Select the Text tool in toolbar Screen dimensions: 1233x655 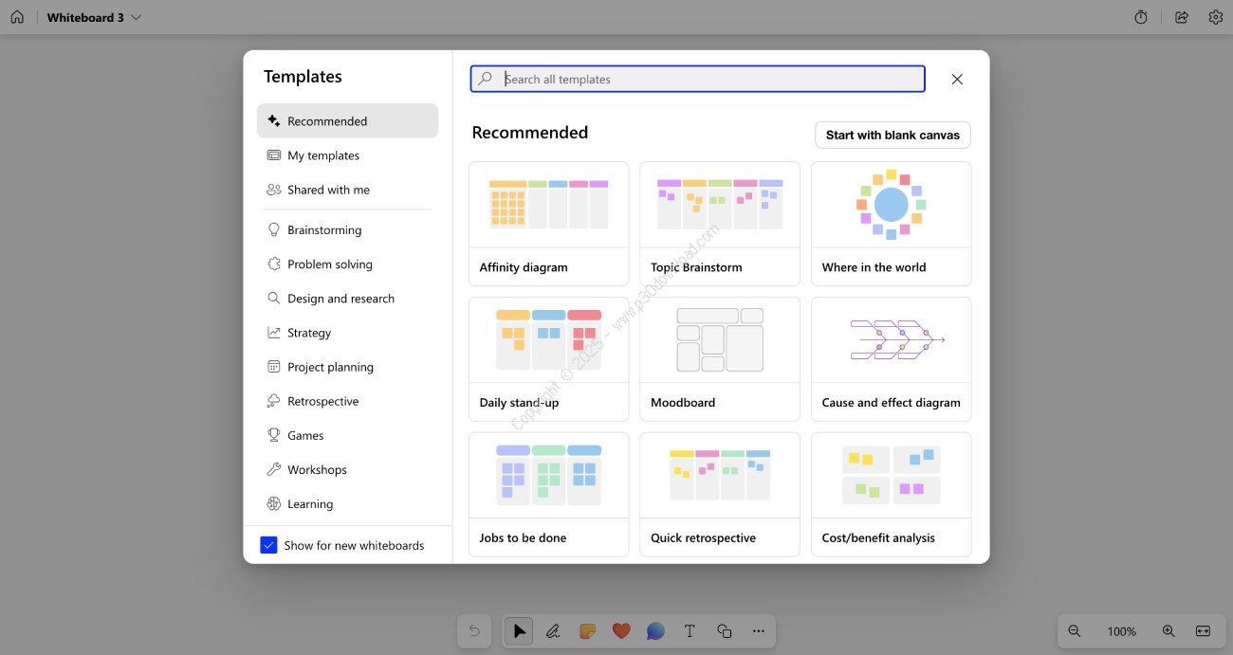coord(690,631)
